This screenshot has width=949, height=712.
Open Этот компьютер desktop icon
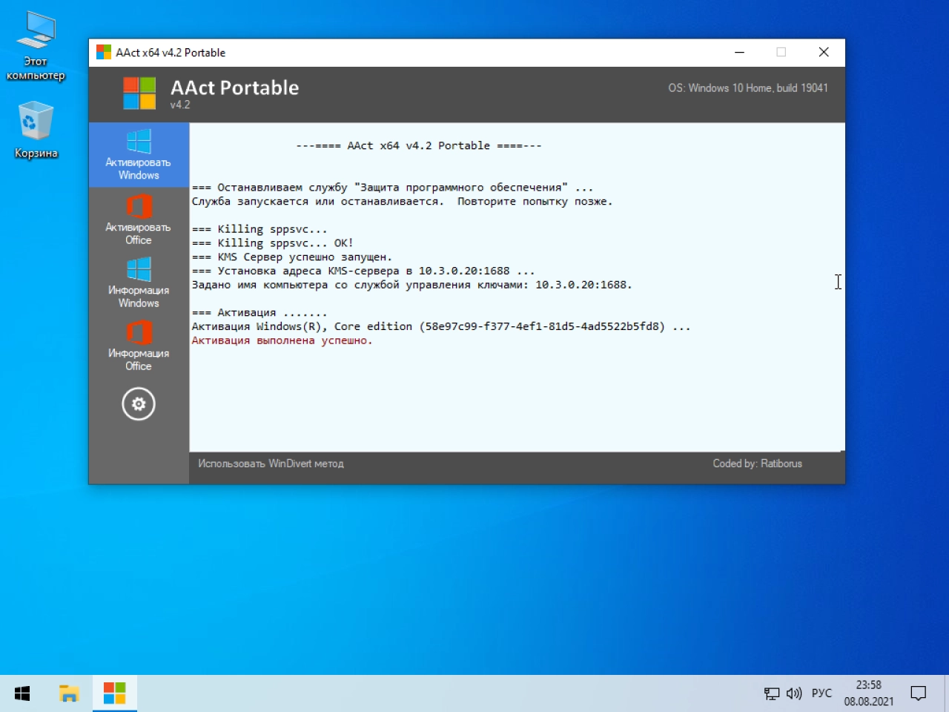click(36, 47)
